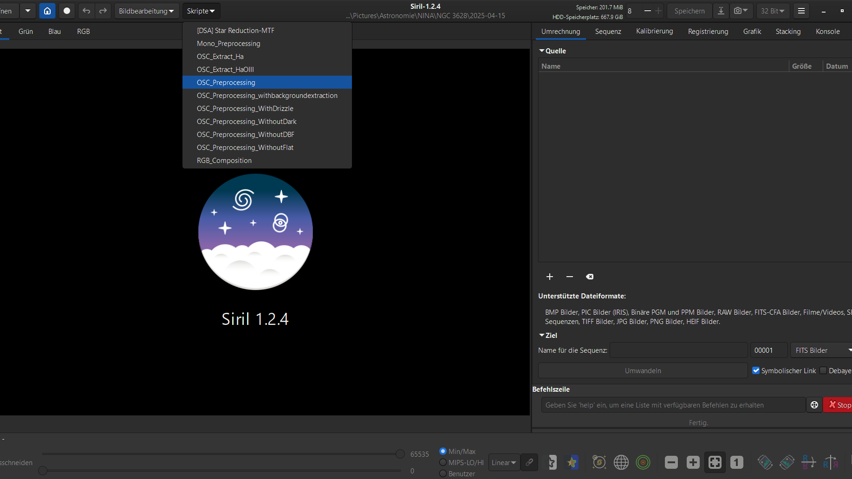Open the Linear display mode dropdown
Viewport: 852px width, 479px height.
(x=504, y=462)
